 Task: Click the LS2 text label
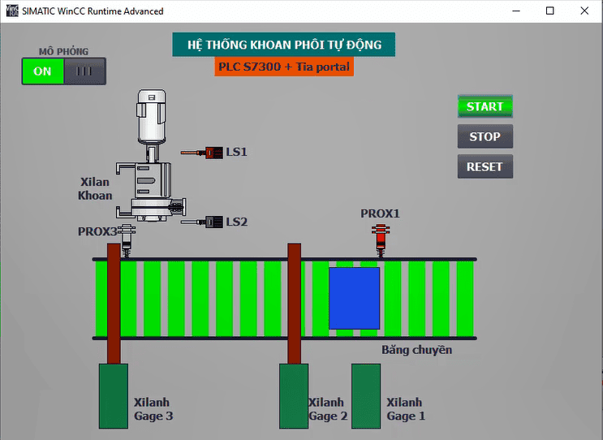click(x=236, y=222)
